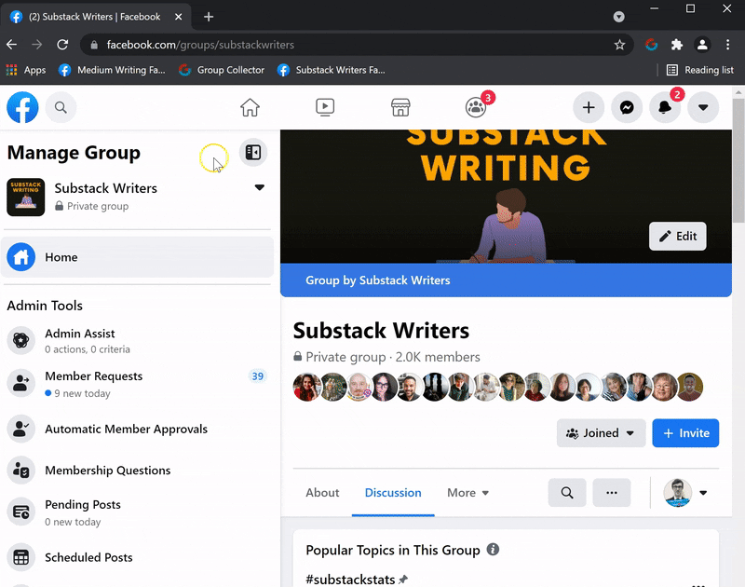This screenshot has width=745, height=587.
Task: Click the Pending Posts icon
Action: coord(20,512)
